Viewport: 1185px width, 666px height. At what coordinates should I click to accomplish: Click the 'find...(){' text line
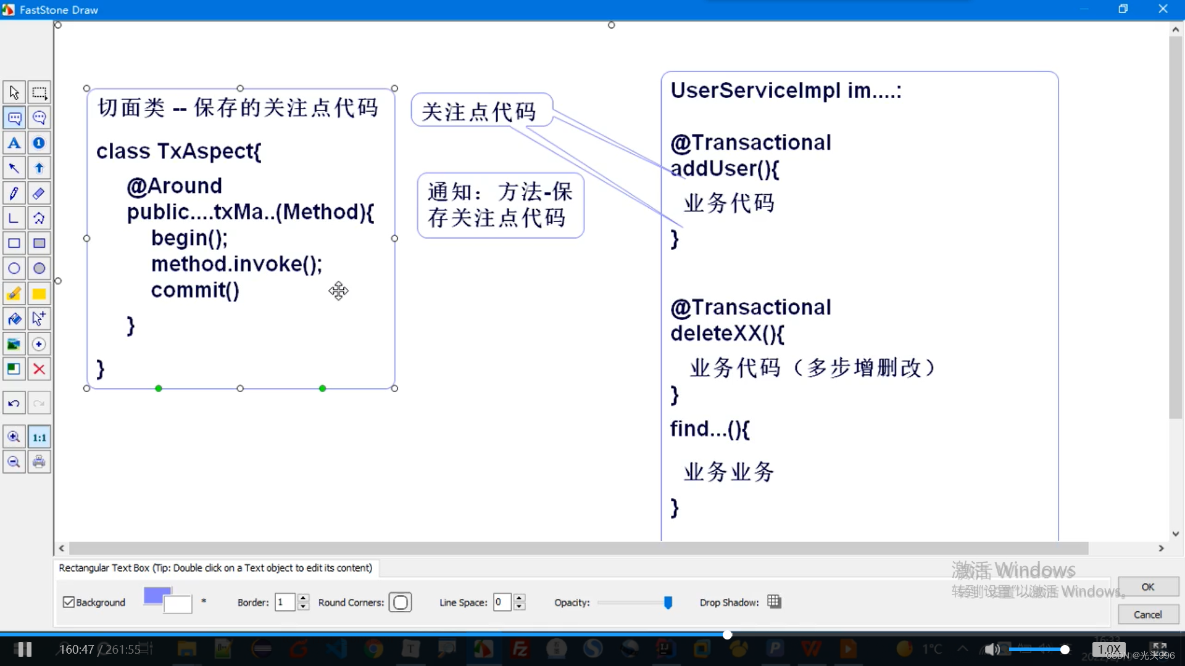point(710,429)
